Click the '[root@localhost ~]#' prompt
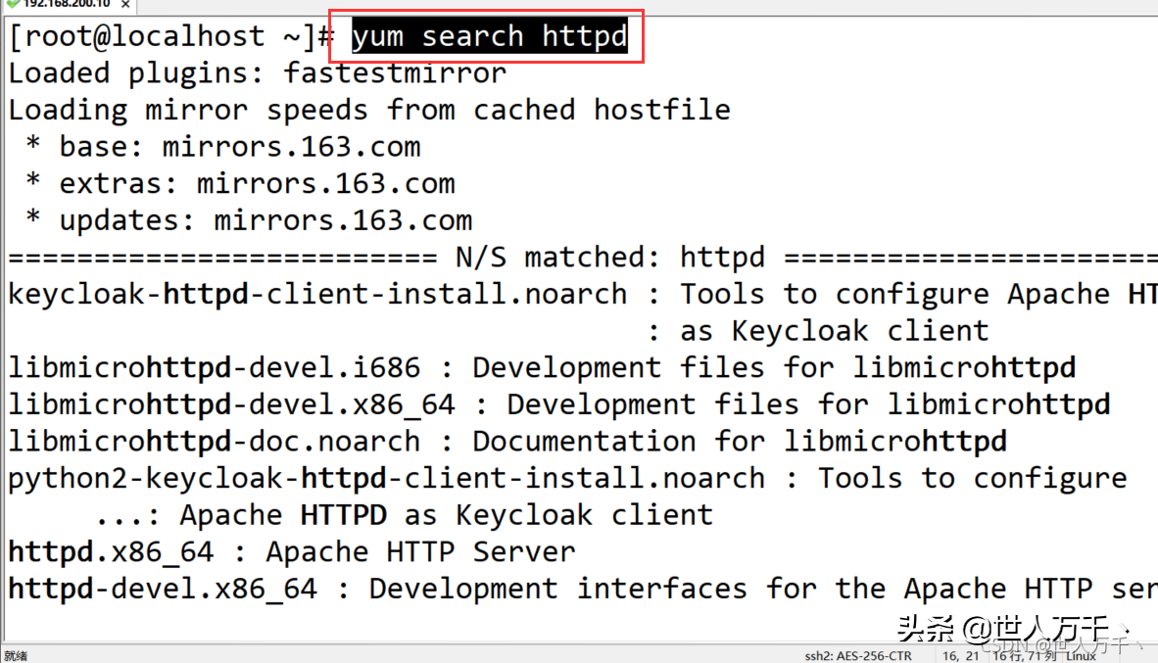Image resolution: width=1158 pixels, height=663 pixels. click(x=172, y=36)
